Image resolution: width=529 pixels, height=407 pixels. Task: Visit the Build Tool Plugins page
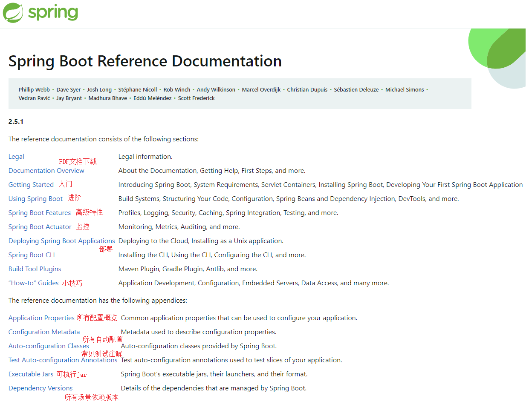[35, 269]
